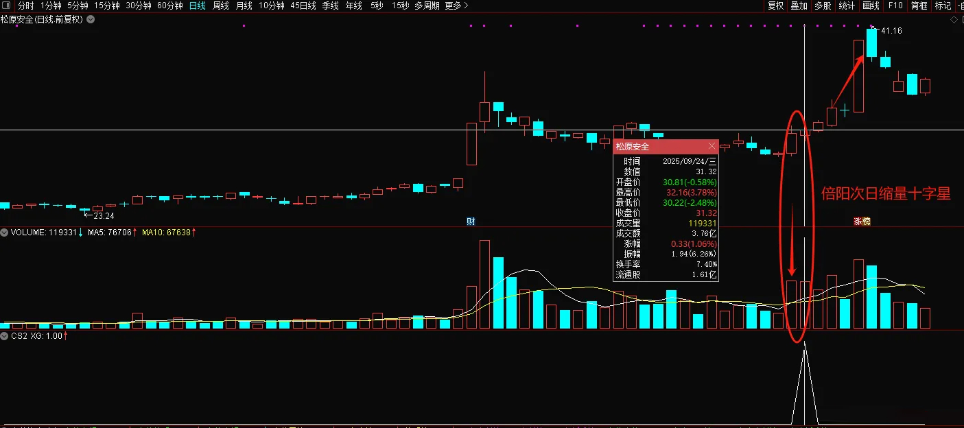
Task: Click the 41.16 high price label
Action: tap(891, 31)
